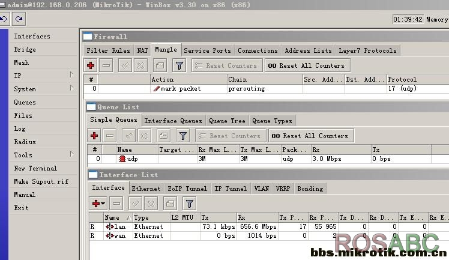Open the VLAN tab

coord(262,189)
